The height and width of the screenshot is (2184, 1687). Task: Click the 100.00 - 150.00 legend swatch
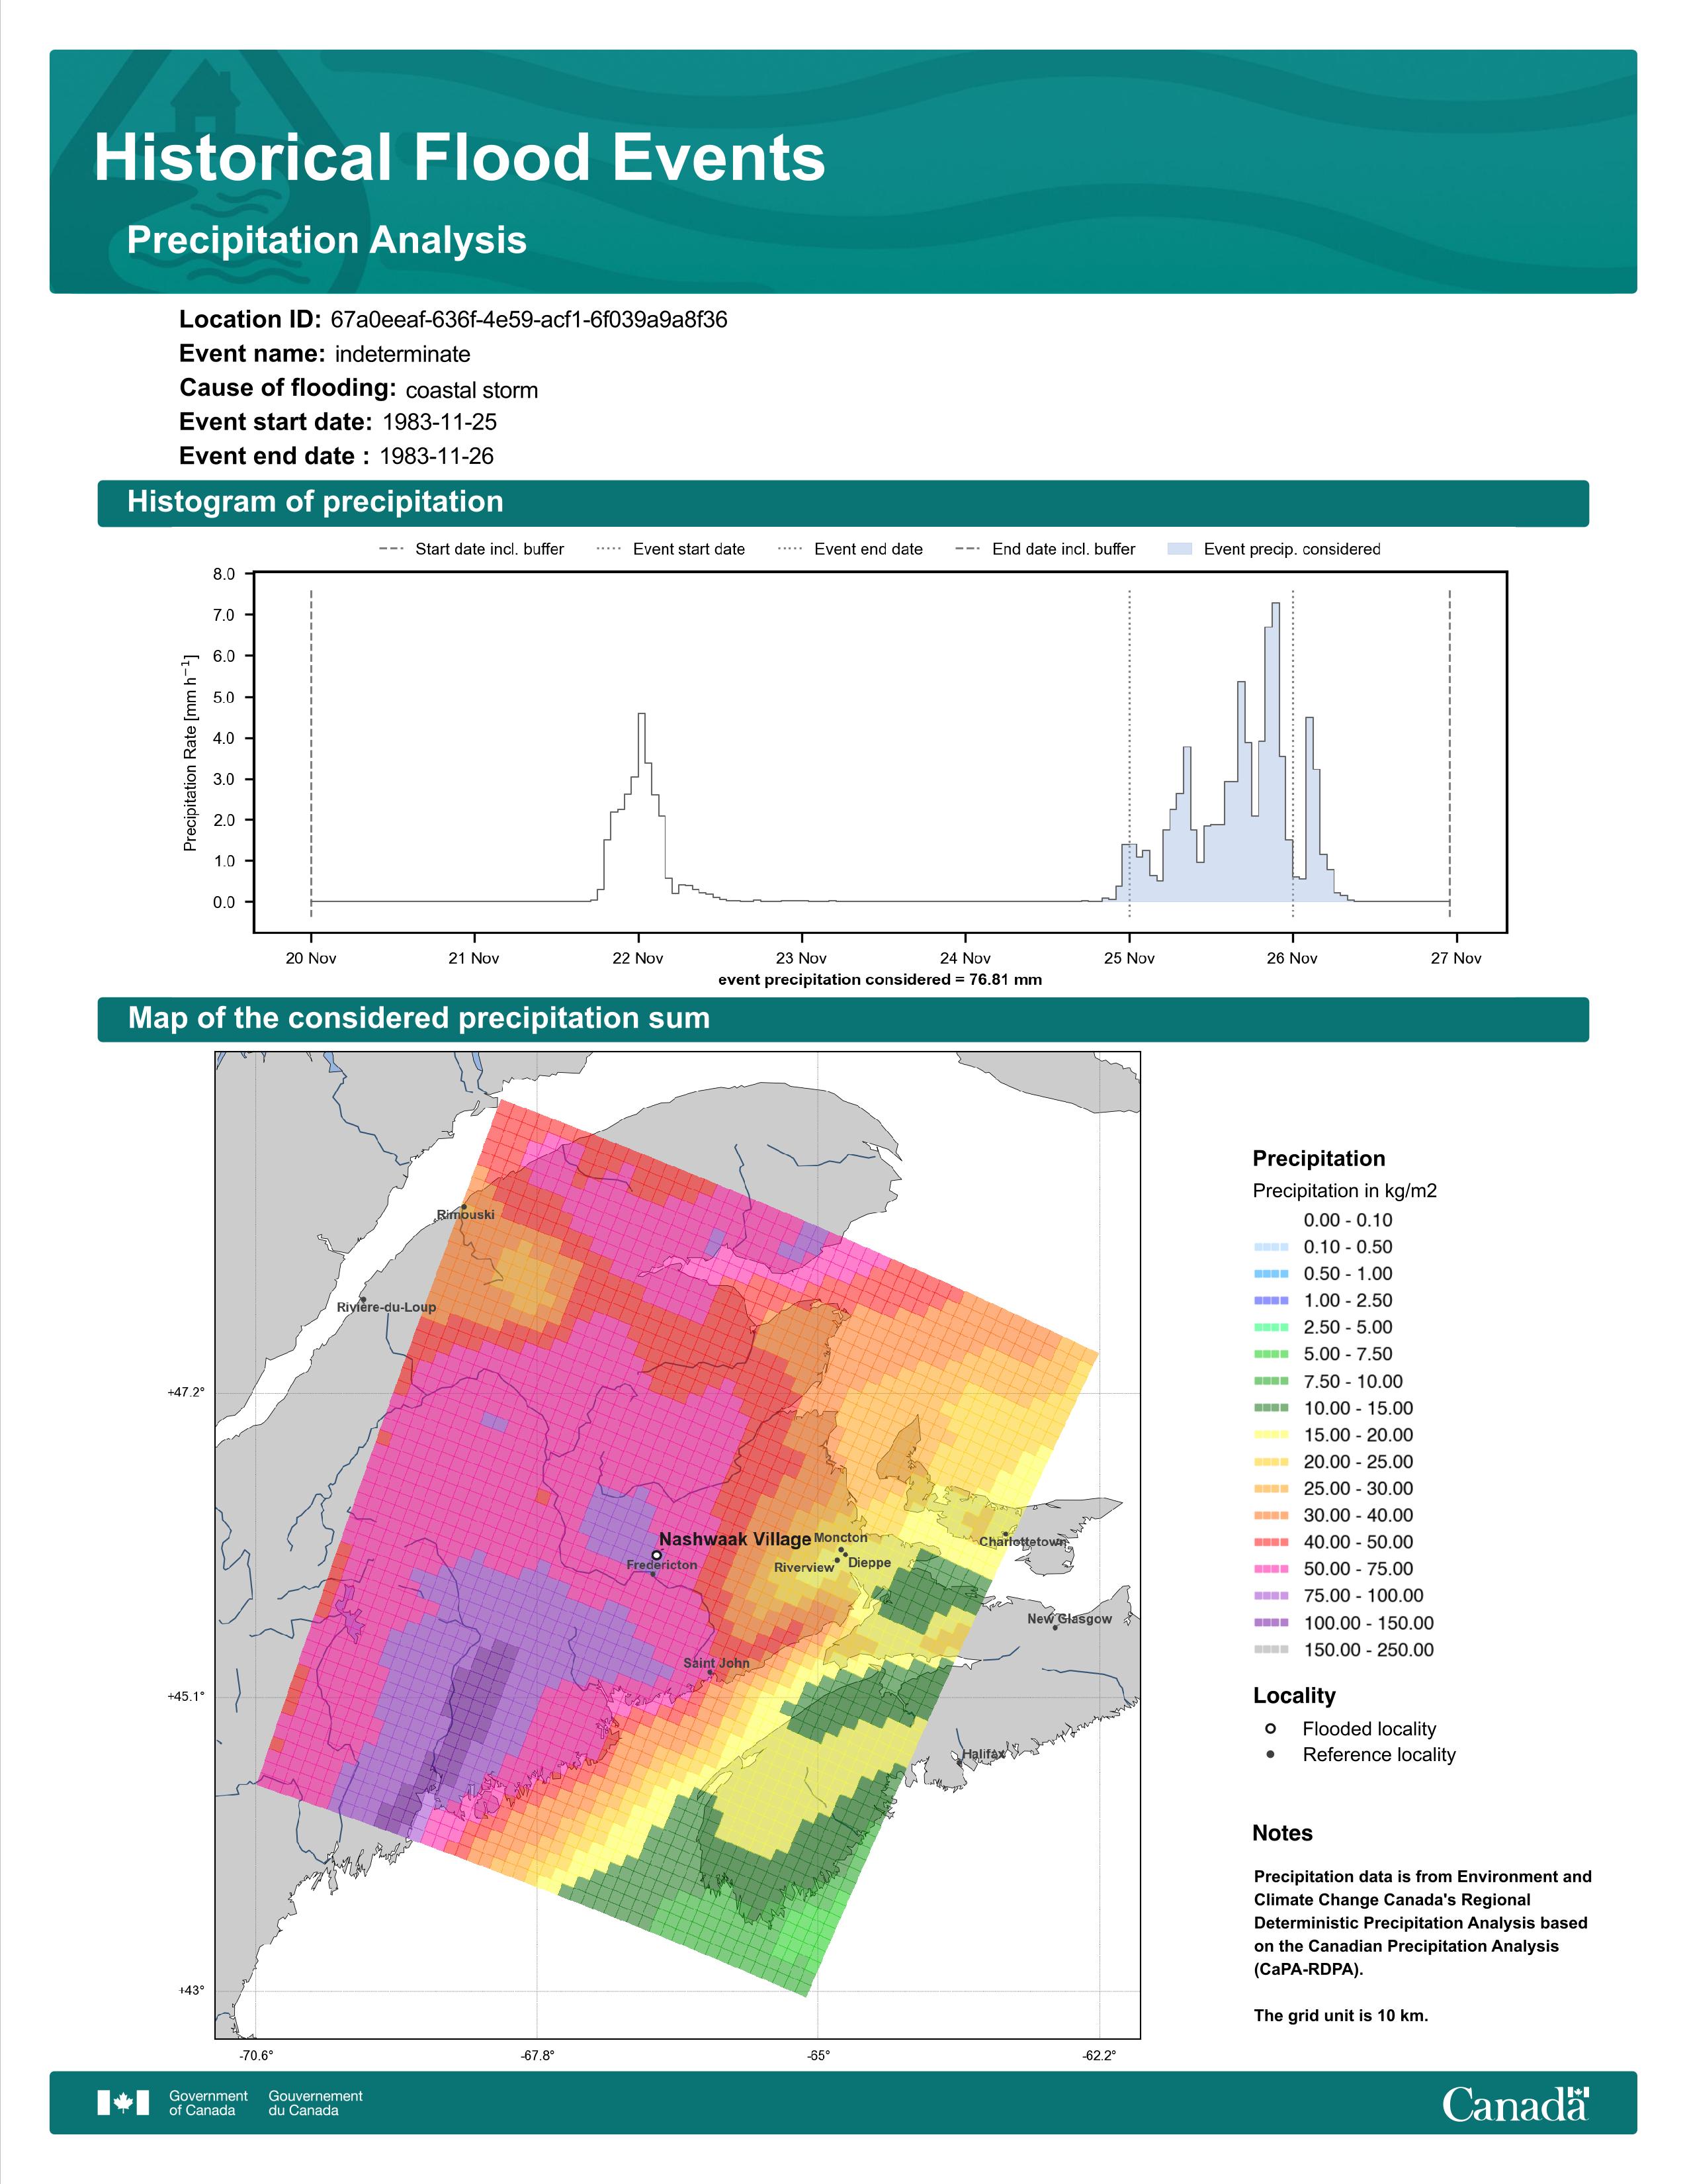point(1272,1623)
